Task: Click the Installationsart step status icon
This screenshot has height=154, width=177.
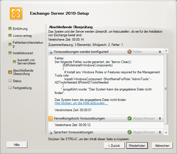Action: tap(10, 53)
